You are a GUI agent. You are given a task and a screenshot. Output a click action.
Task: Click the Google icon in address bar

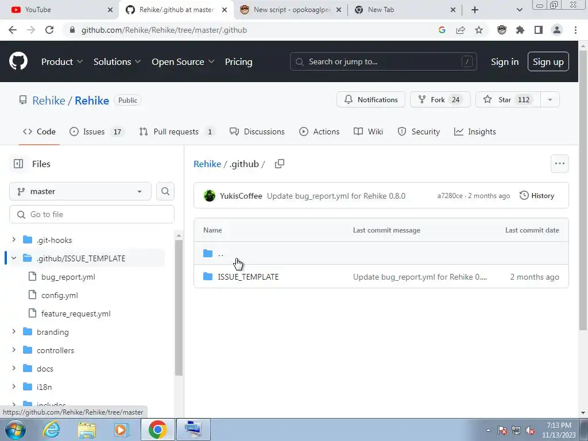[442, 30]
